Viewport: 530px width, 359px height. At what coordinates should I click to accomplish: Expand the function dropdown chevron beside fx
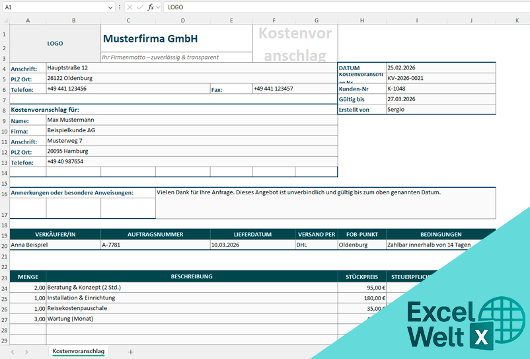159,7
